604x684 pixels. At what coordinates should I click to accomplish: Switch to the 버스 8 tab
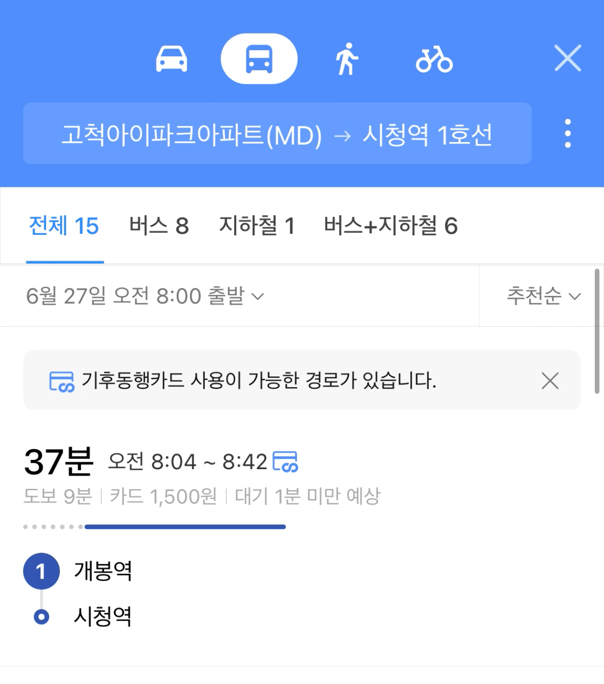[x=159, y=226]
